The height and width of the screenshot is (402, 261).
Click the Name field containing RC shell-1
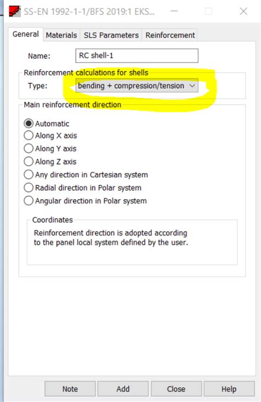pos(137,56)
